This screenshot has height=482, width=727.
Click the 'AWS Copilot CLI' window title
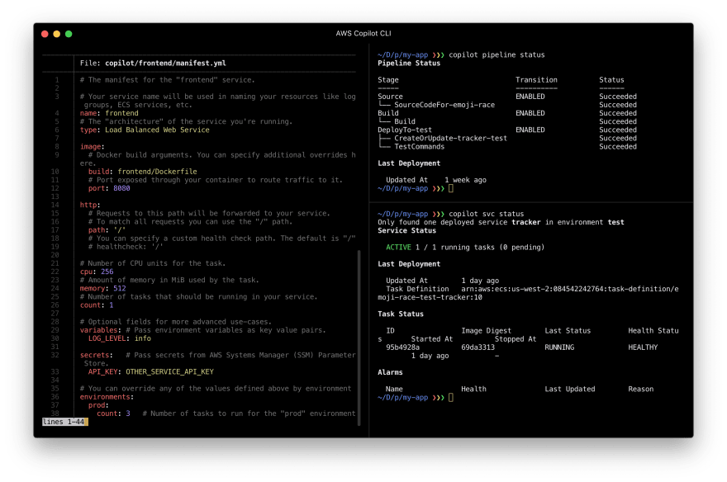363,33
